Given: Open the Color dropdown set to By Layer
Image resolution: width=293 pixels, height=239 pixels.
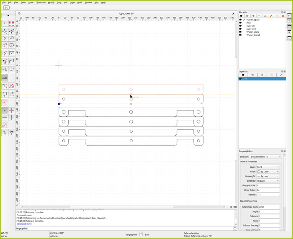Looking at the screenshot, I should click(x=268, y=172).
